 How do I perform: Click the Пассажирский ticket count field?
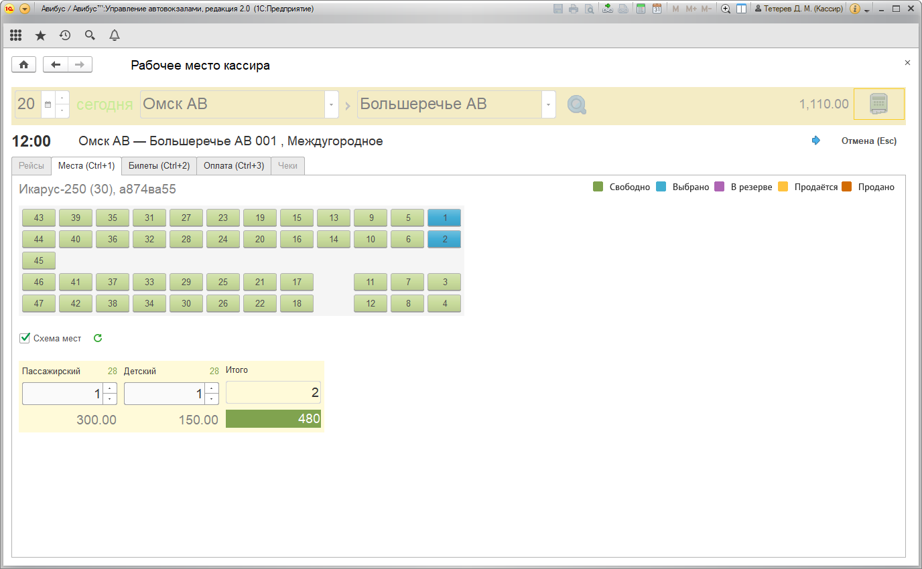tap(63, 394)
